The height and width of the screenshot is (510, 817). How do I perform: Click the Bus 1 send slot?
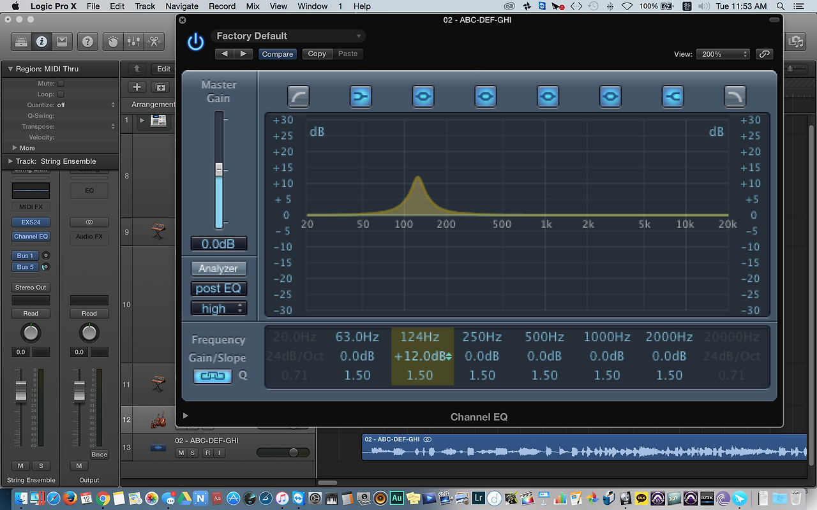click(26, 256)
